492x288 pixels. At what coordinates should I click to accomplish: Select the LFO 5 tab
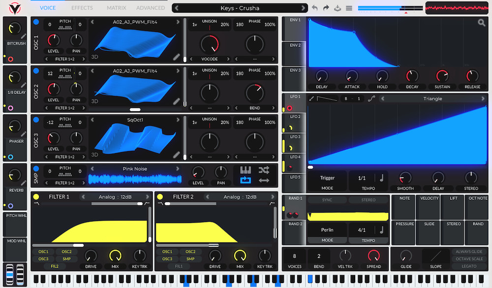click(x=294, y=183)
